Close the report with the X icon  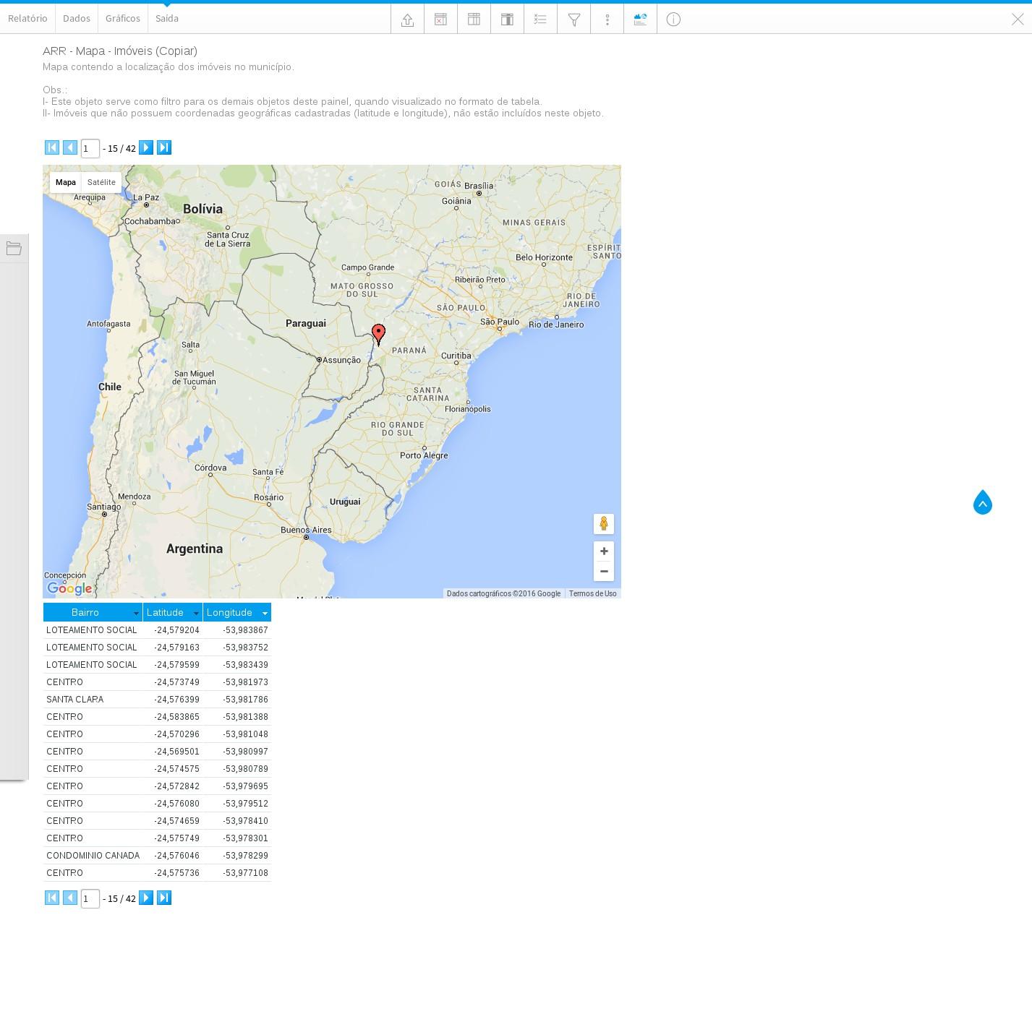(x=1018, y=20)
